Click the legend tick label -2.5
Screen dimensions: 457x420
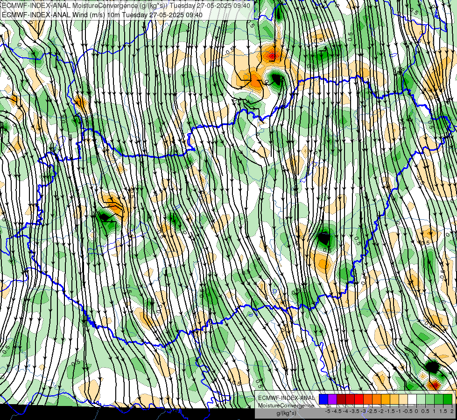point(372,411)
